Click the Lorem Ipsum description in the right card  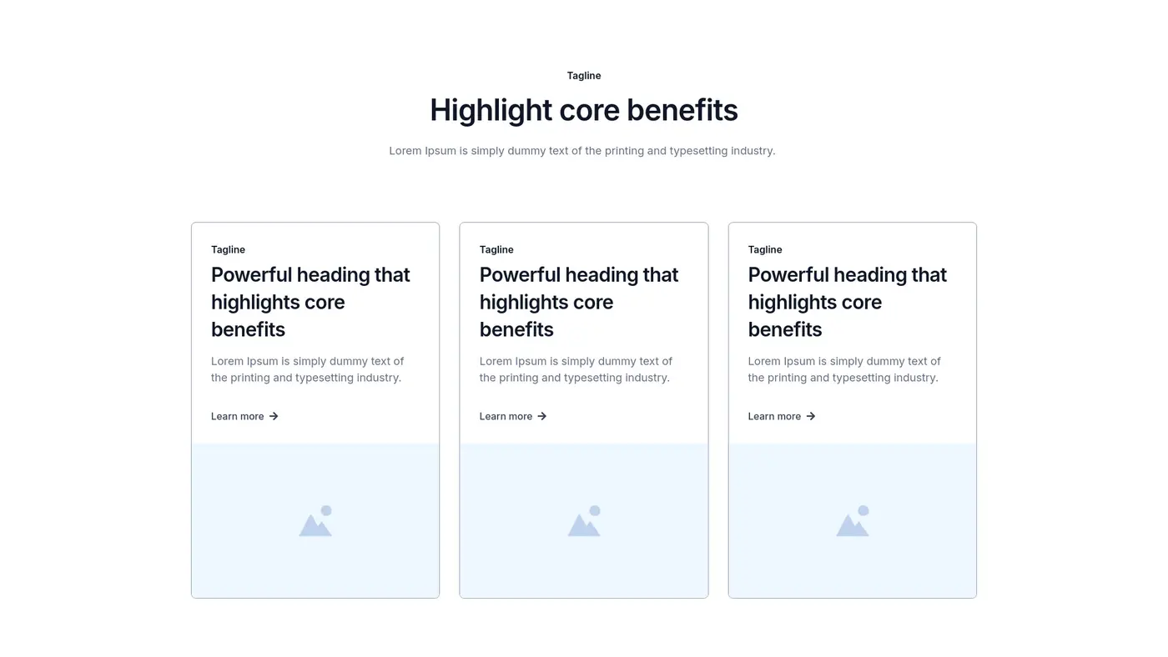click(844, 369)
